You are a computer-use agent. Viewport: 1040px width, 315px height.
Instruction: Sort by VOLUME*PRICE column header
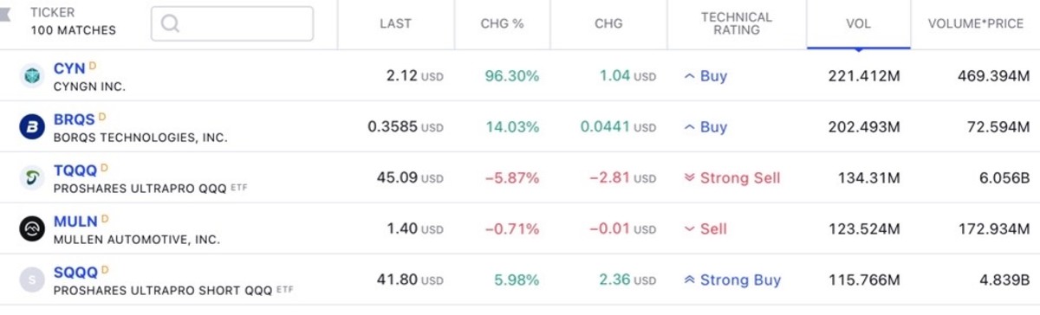(976, 24)
